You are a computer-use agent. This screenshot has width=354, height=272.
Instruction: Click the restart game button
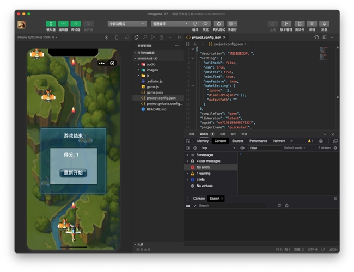point(73,173)
